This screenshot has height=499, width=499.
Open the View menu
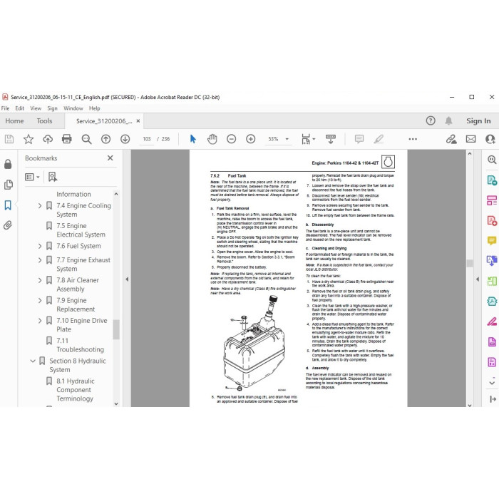click(36, 108)
